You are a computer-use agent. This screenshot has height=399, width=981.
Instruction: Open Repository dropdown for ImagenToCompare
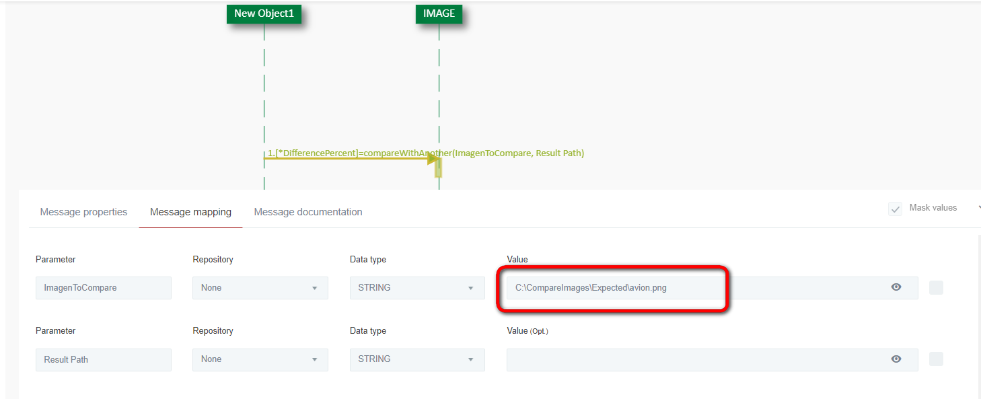pyautogui.click(x=260, y=288)
